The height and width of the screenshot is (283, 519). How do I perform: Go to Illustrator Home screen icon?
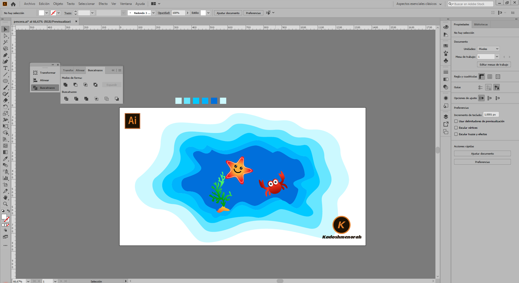tap(13, 4)
